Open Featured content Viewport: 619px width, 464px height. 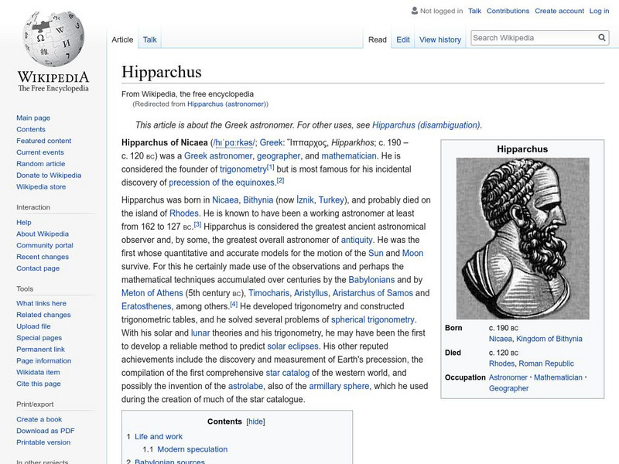[44, 141]
